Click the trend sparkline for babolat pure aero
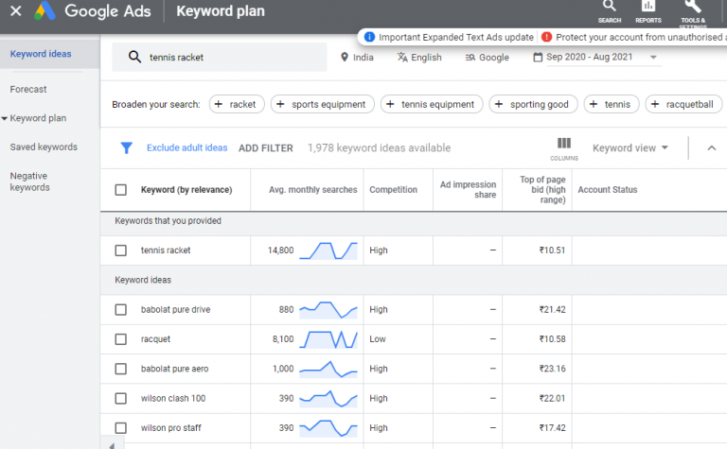 click(328, 369)
